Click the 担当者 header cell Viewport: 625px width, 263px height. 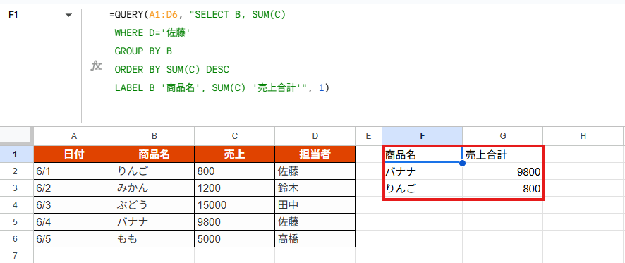click(315, 154)
